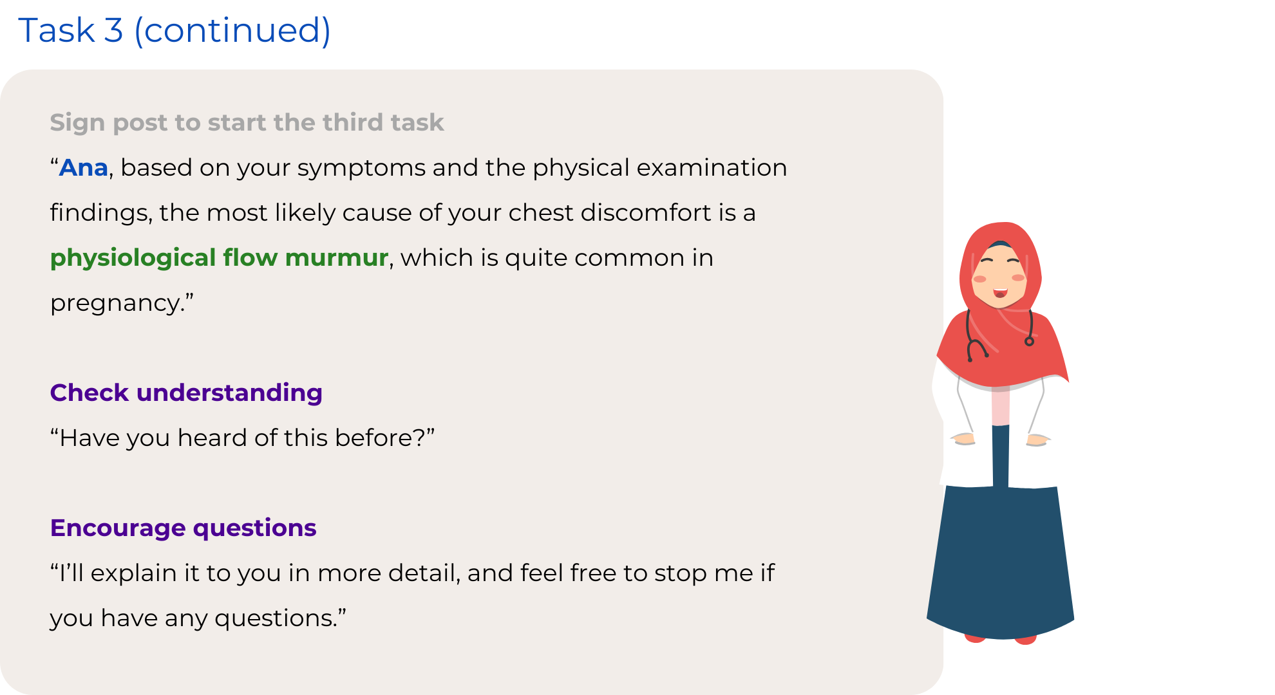Viewport: 1275px width, 695px height.
Task: Click the quote 'Have you heard of this before?'
Action: click(242, 438)
